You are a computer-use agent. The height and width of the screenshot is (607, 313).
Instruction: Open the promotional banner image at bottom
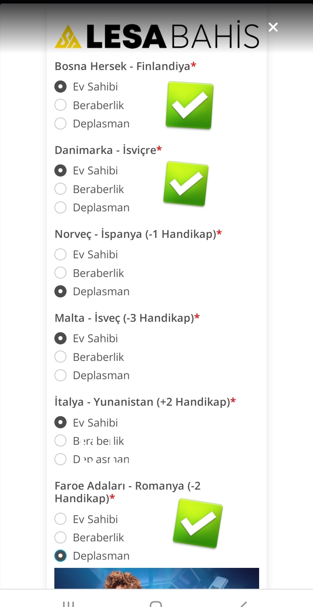(x=156, y=578)
